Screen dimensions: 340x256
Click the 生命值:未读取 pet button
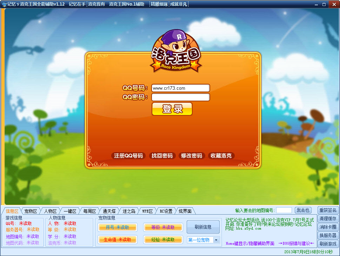pos(118,240)
